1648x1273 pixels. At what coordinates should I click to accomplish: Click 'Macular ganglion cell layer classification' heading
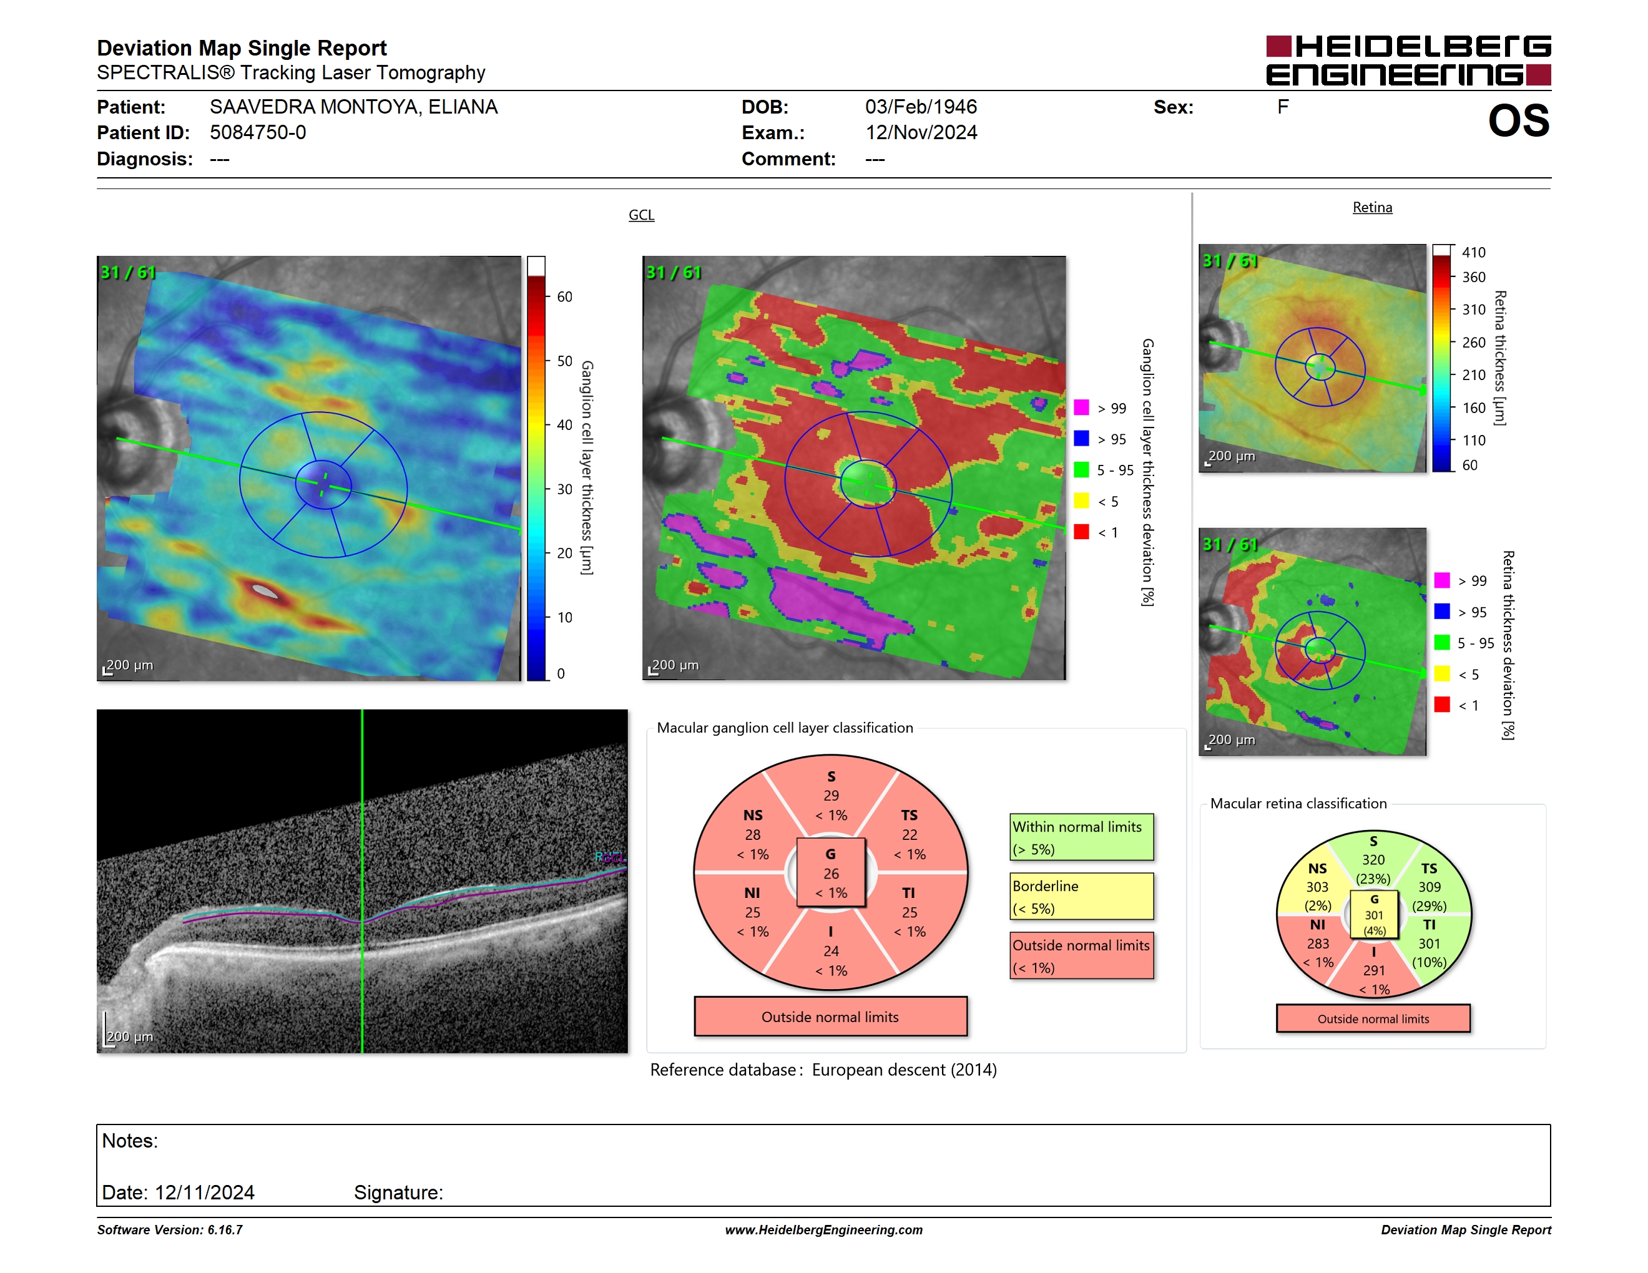[785, 728]
